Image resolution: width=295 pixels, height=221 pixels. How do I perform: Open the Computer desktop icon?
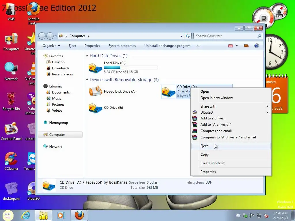click(x=11, y=42)
